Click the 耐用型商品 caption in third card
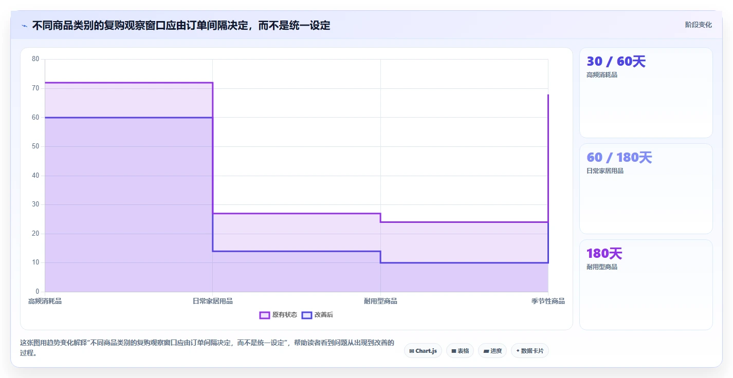This screenshot has width=733, height=378. pyautogui.click(x=602, y=267)
